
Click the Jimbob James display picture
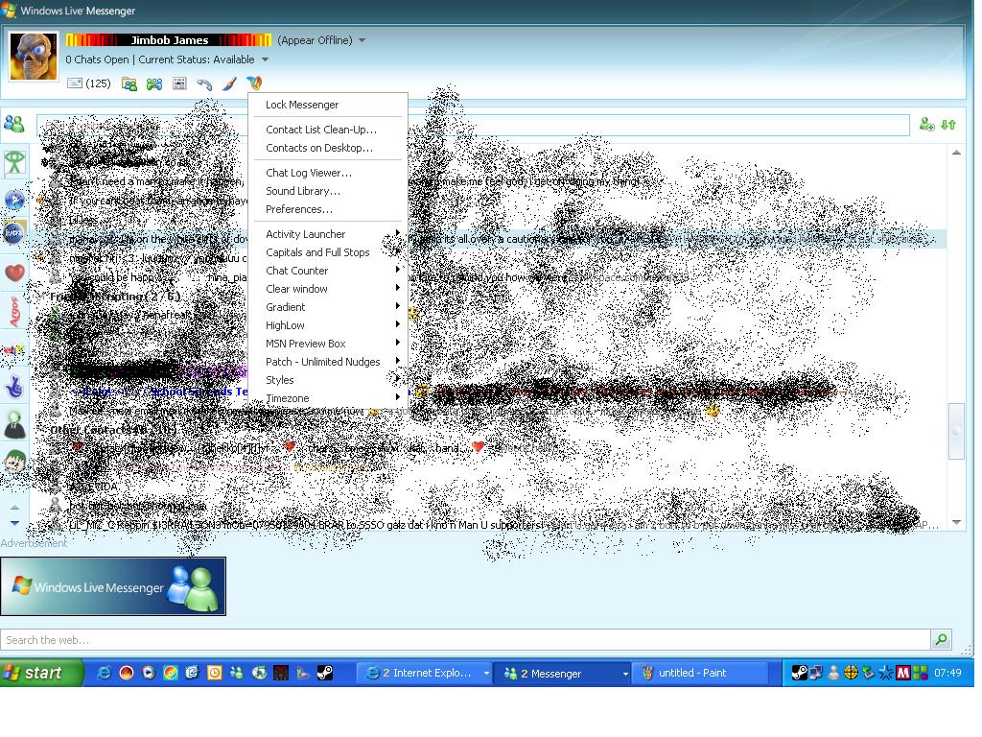[34, 57]
